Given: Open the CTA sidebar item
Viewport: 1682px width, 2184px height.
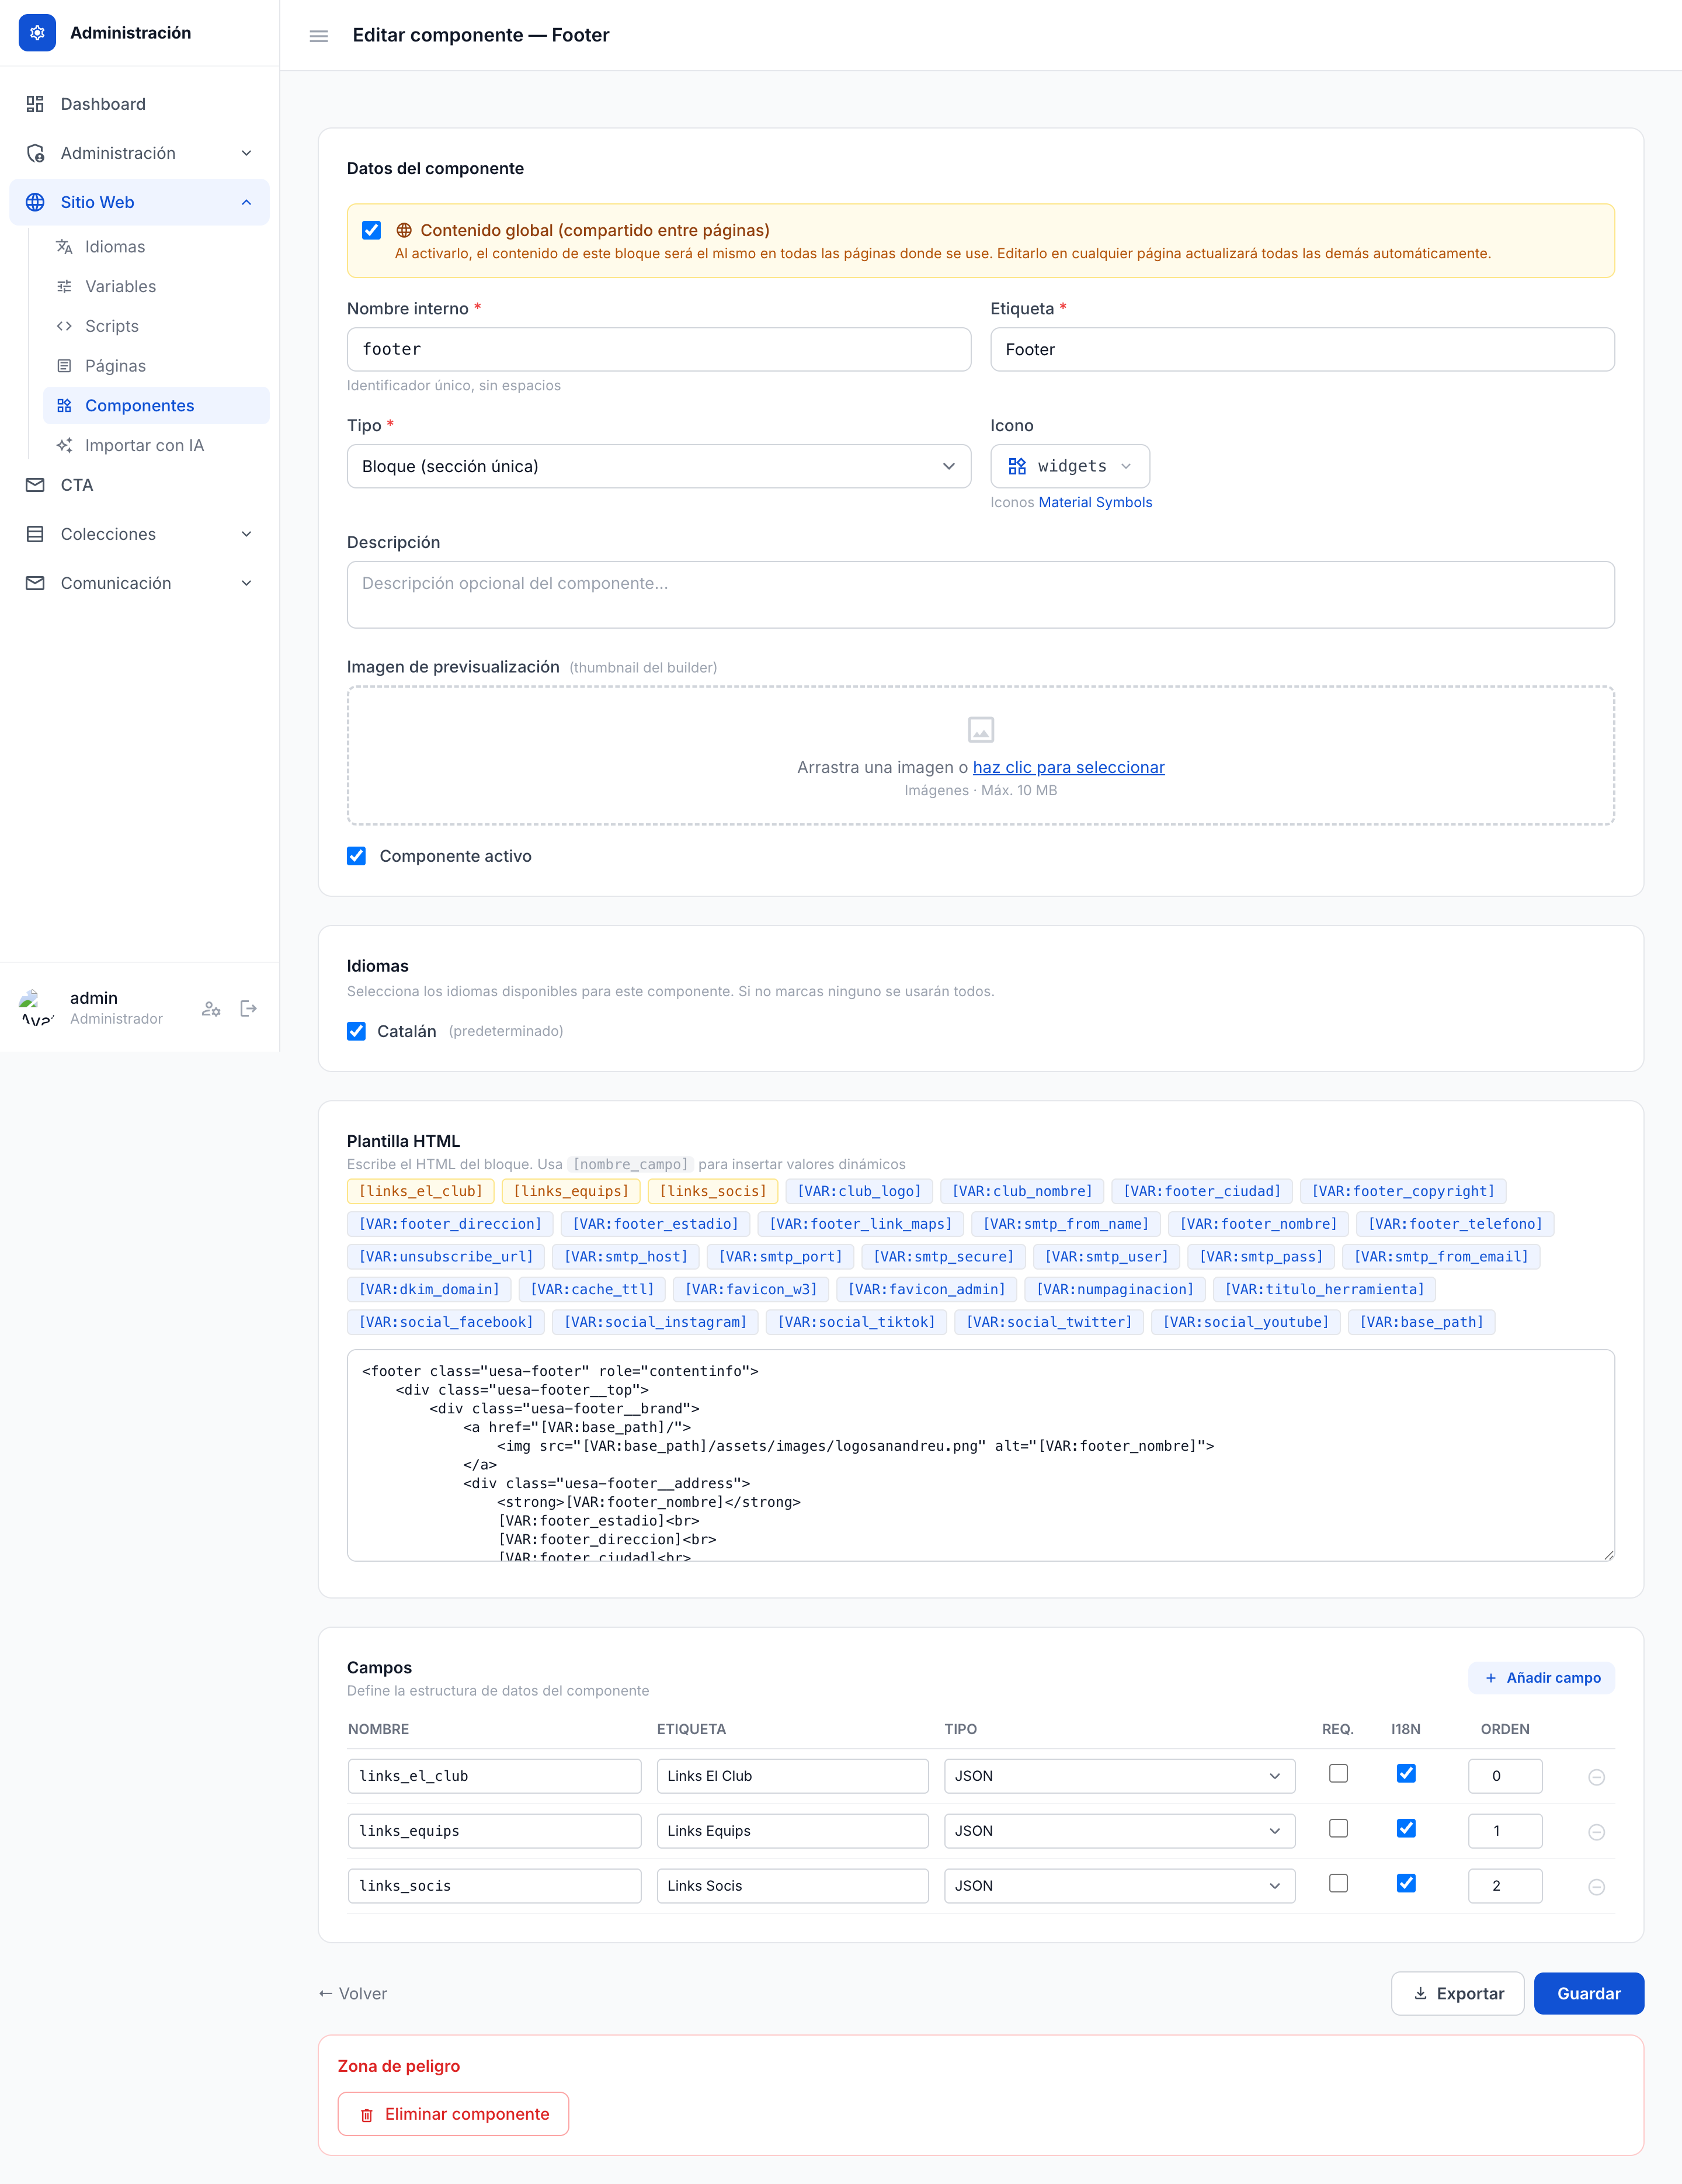Looking at the screenshot, I should point(139,485).
